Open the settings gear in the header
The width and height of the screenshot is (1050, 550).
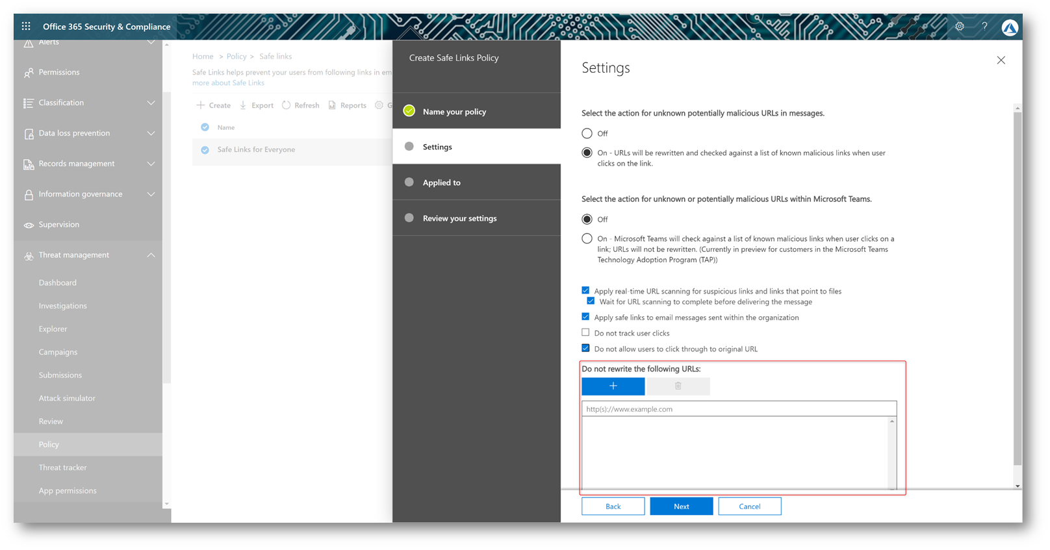click(960, 27)
